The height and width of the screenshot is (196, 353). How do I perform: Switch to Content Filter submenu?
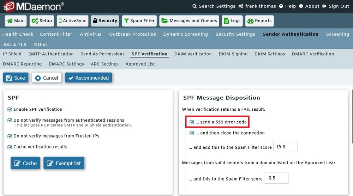click(56, 34)
